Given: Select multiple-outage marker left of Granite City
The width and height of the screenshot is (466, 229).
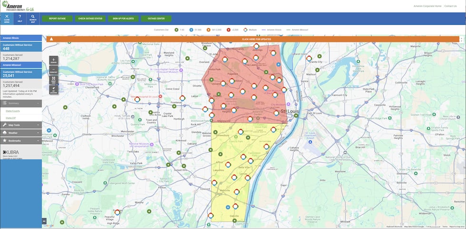Looking at the screenshot, I should tap(309, 58).
